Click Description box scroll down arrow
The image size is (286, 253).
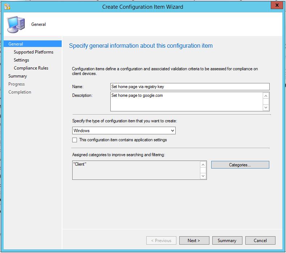point(266,107)
